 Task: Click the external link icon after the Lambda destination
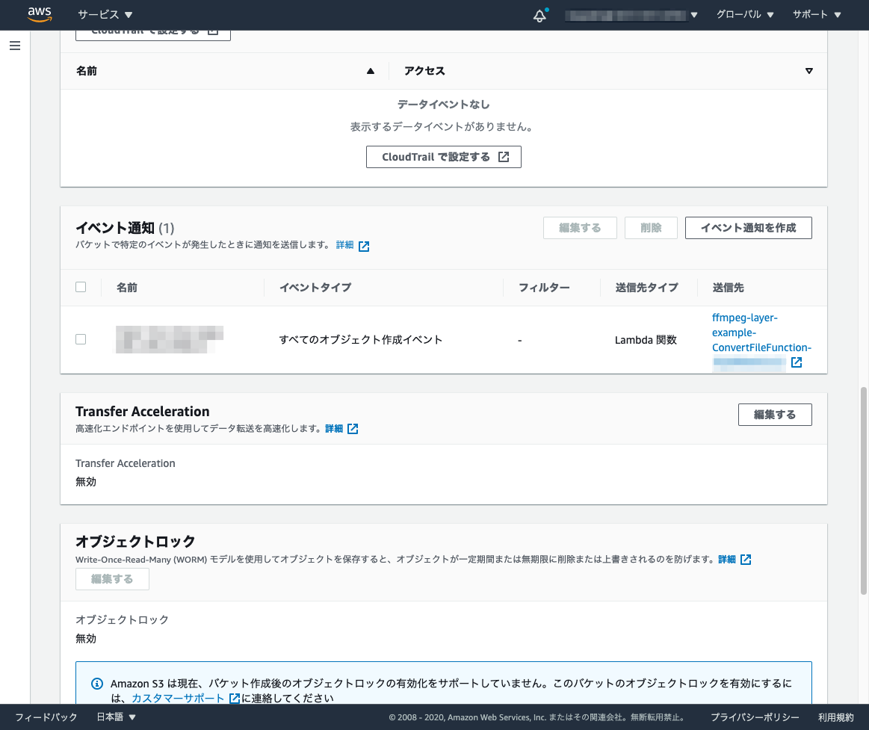[x=797, y=362]
